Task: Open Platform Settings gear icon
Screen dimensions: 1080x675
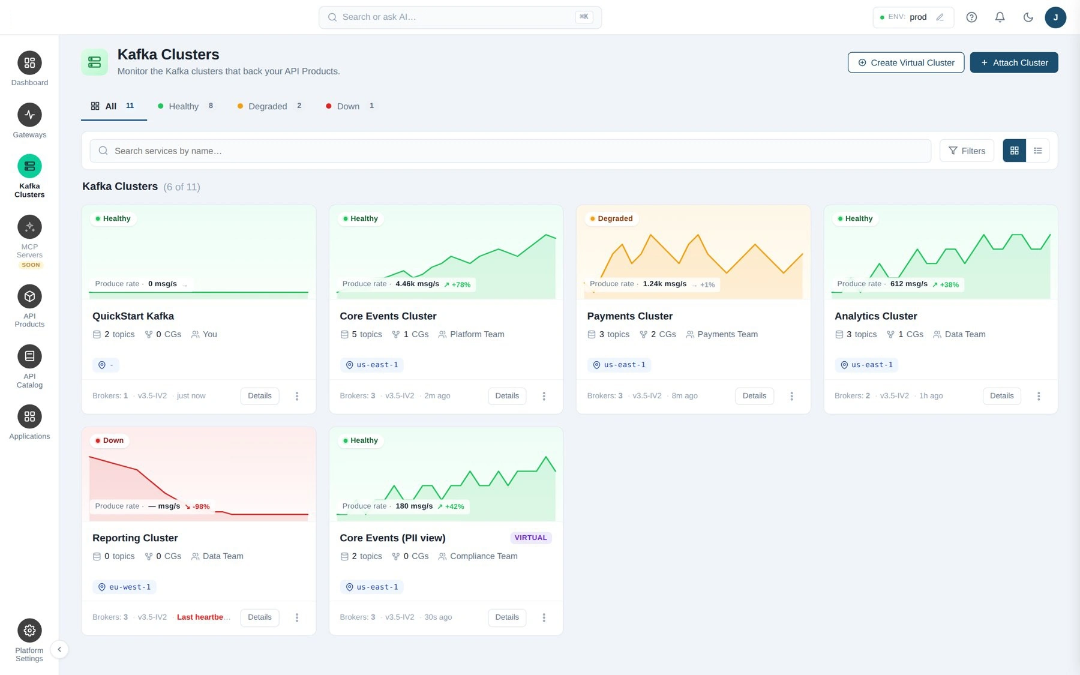Action: pyautogui.click(x=29, y=631)
